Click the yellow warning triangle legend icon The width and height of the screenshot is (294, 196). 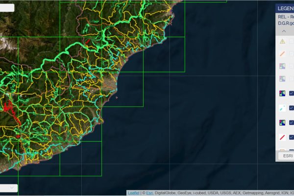(282, 41)
